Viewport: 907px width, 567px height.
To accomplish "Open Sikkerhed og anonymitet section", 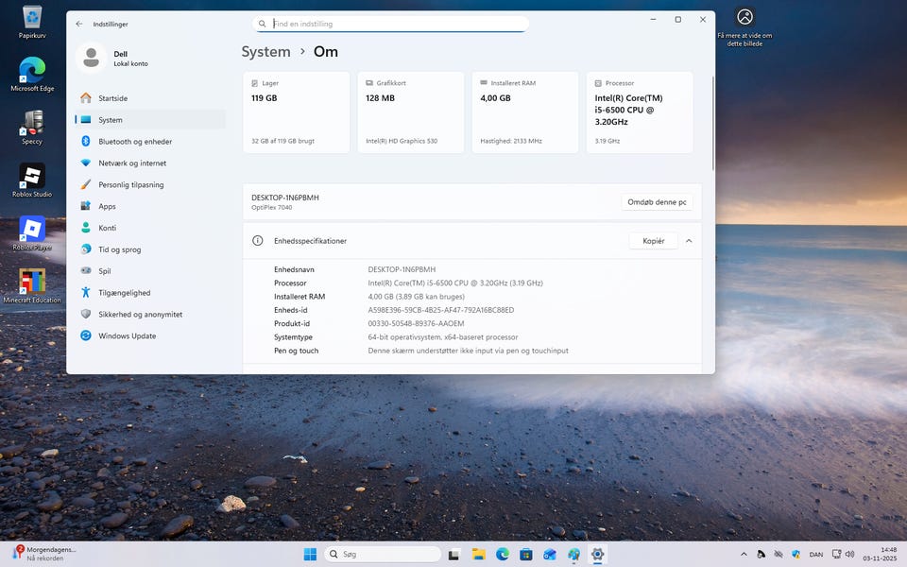I will [140, 315].
